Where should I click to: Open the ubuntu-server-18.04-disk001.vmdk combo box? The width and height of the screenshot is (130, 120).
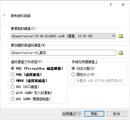pyautogui.click(x=63, y=36)
